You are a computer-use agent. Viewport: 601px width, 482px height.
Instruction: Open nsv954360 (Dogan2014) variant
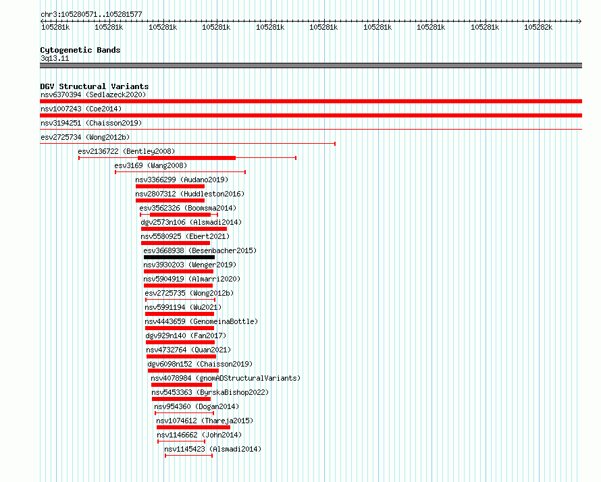(x=197, y=406)
